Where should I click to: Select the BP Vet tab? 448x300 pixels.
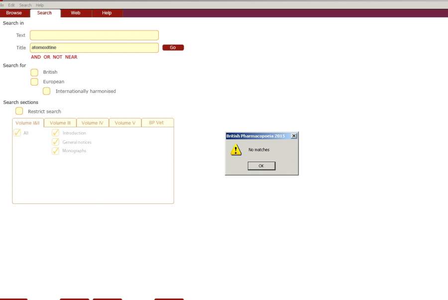click(157, 123)
